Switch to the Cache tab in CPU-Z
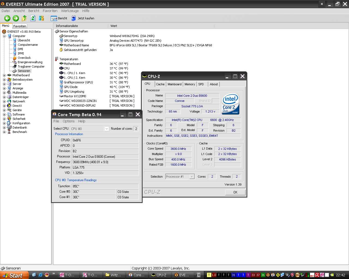349x279 pixels. tap(160, 84)
